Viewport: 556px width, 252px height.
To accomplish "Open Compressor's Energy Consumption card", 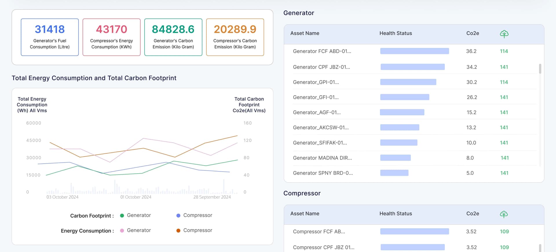I will click(111, 37).
